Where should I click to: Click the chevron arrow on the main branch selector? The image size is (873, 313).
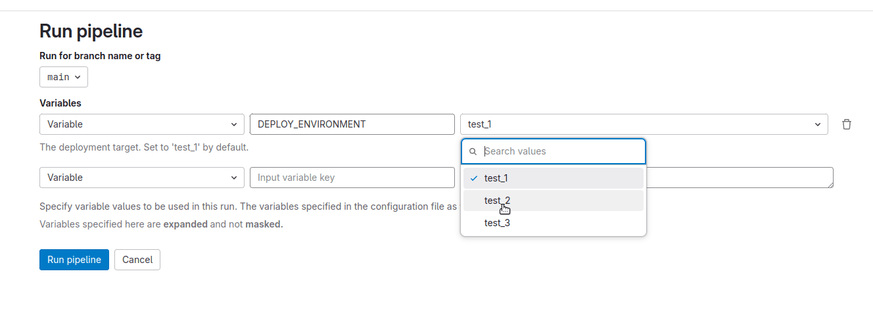tap(78, 77)
